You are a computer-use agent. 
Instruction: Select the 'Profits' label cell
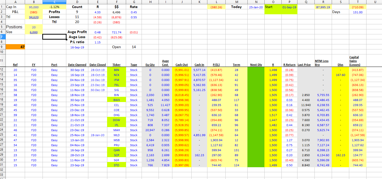(54, 12)
